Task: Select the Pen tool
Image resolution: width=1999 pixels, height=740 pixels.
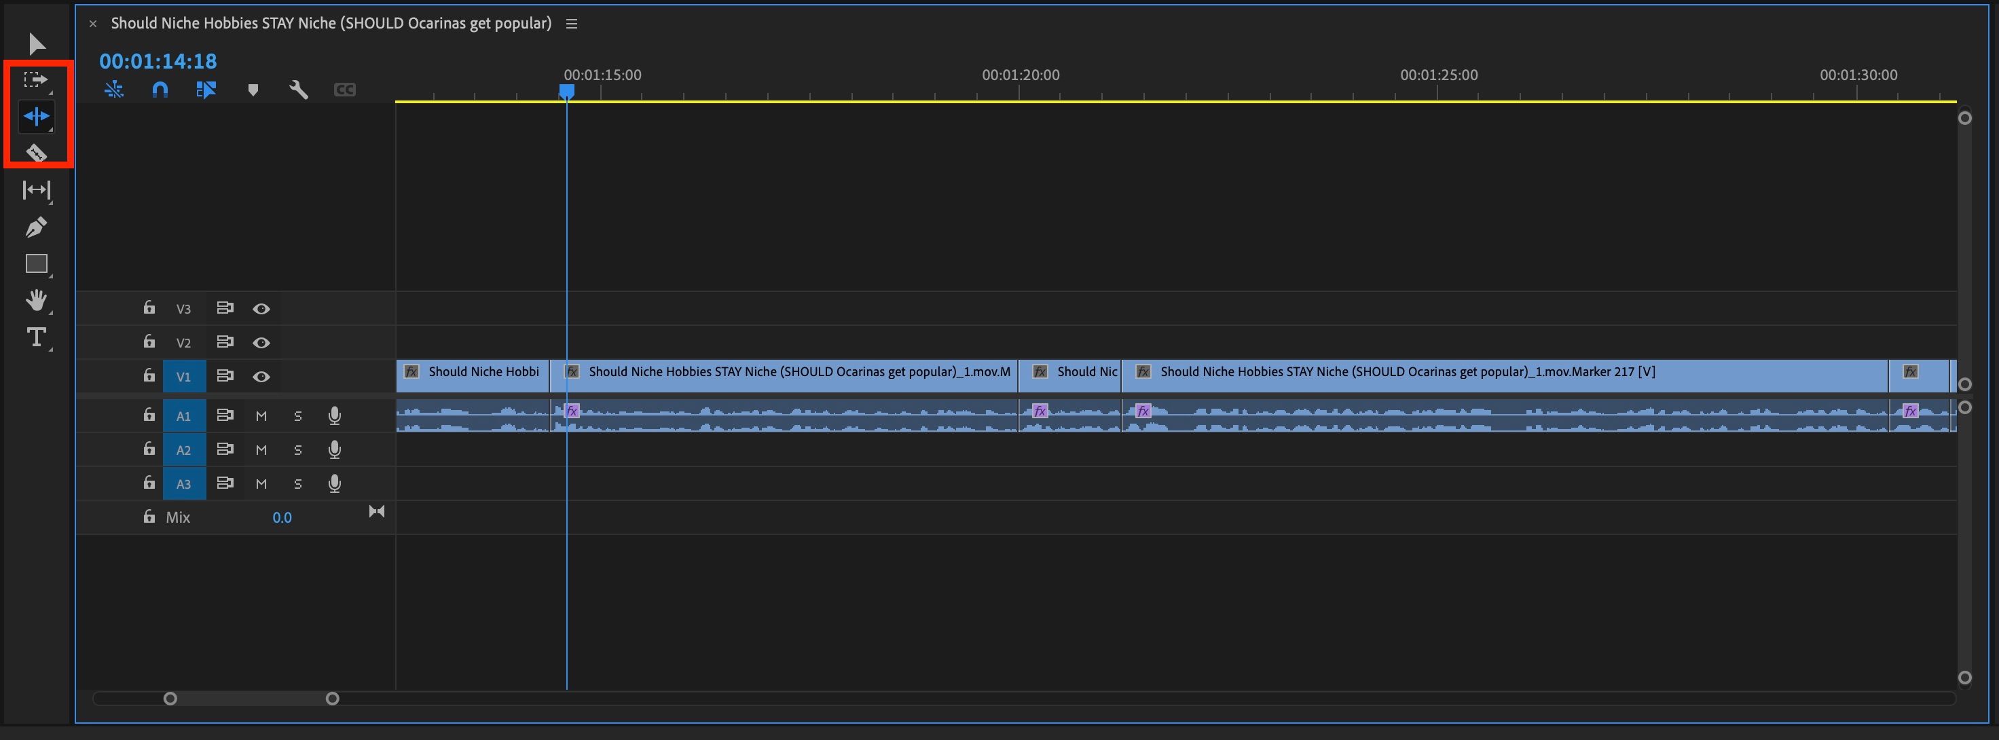Action: [36, 227]
